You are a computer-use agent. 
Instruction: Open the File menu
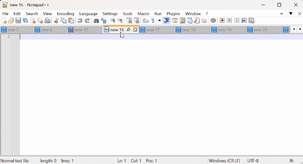[x=5, y=13]
